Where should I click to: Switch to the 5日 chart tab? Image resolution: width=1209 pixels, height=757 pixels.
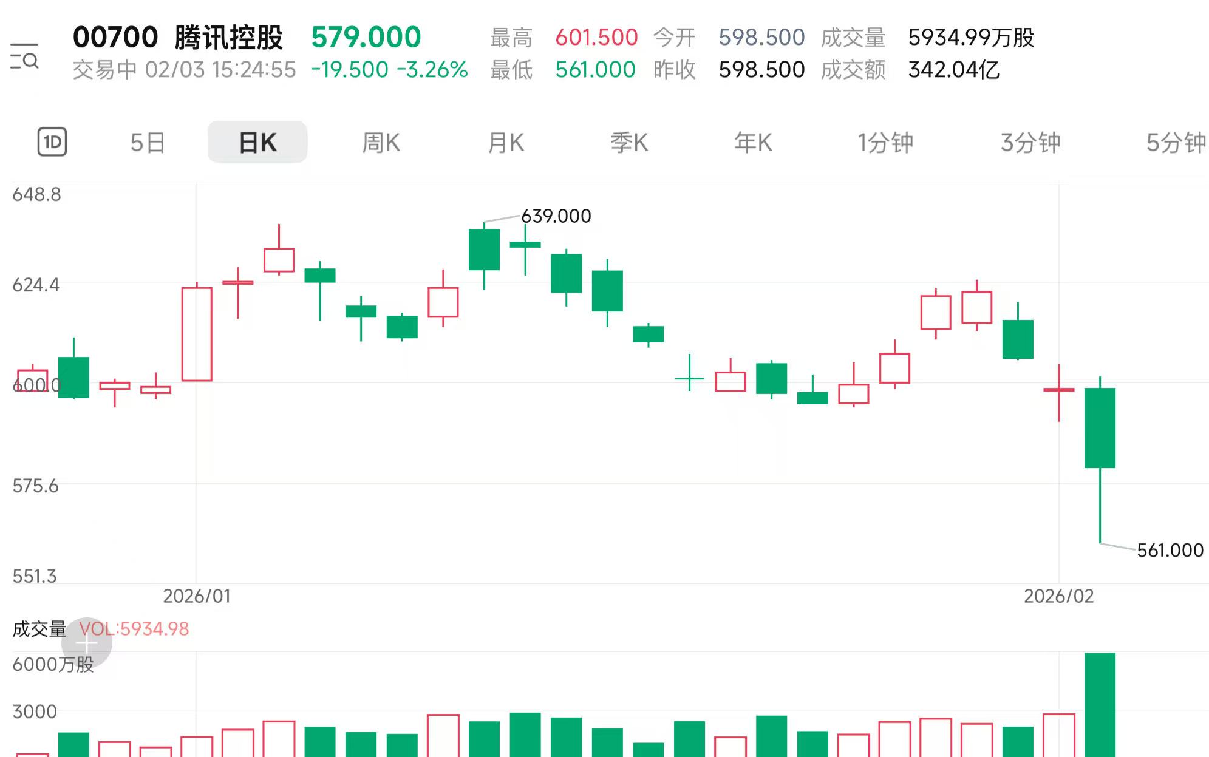point(148,143)
